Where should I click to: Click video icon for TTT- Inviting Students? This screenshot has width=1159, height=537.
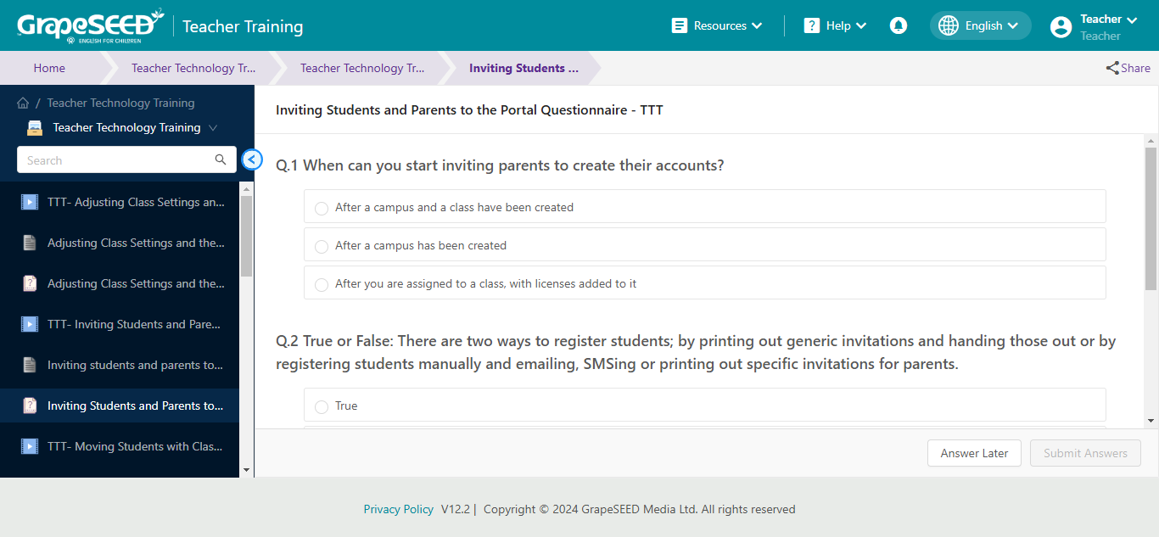(x=30, y=324)
